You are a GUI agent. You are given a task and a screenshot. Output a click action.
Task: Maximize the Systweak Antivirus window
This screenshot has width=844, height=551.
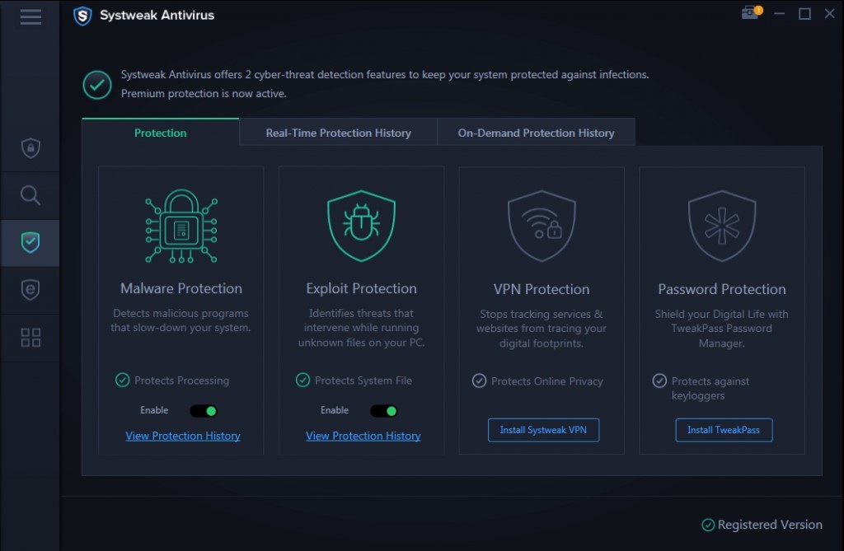point(804,13)
